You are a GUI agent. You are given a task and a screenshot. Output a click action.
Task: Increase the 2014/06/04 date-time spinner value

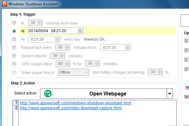80,30
